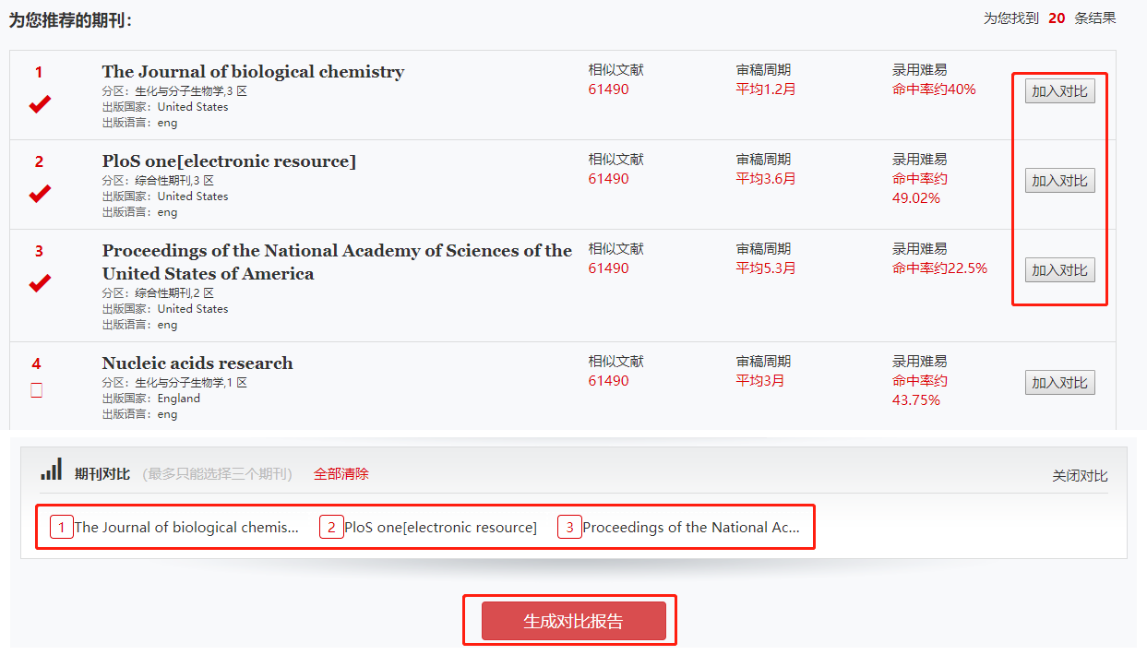Image resolution: width=1147 pixels, height=655 pixels.
Task: Click 加入对比 for The Journal of biological chemistry
Action: coord(1059,91)
